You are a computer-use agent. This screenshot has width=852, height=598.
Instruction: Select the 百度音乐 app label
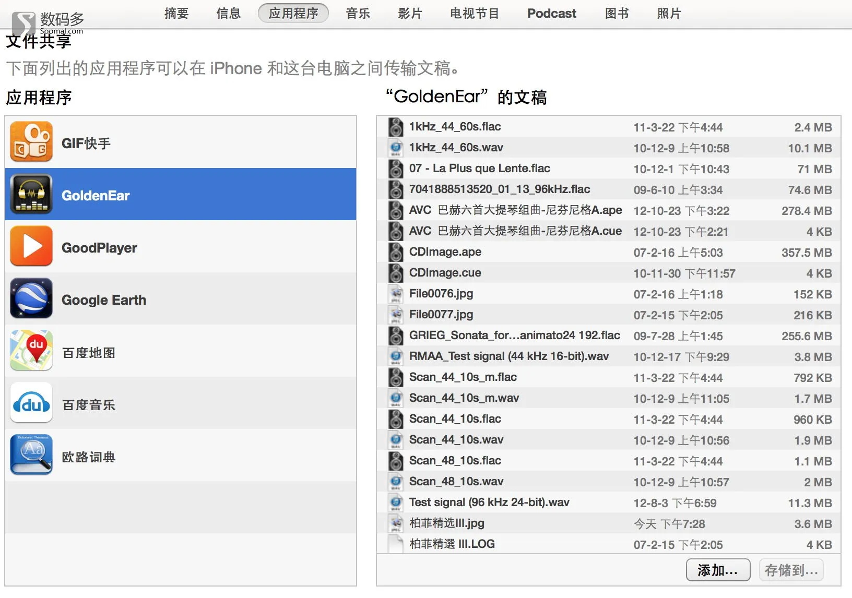tap(89, 405)
